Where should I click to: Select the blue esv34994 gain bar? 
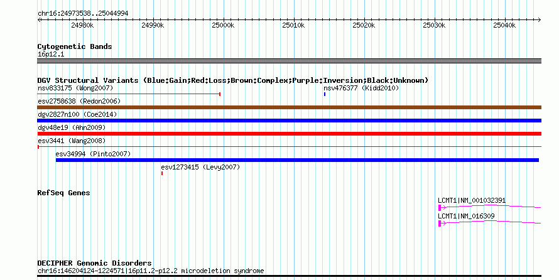(297, 160)
